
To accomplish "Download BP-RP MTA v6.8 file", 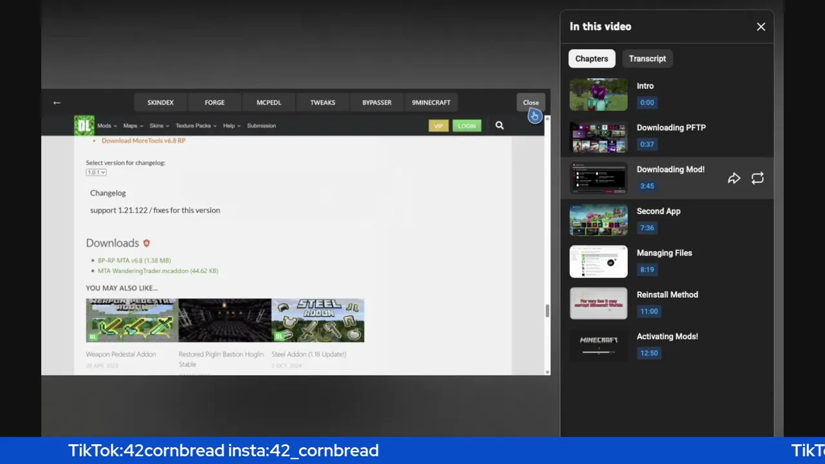I will point(134,260).
